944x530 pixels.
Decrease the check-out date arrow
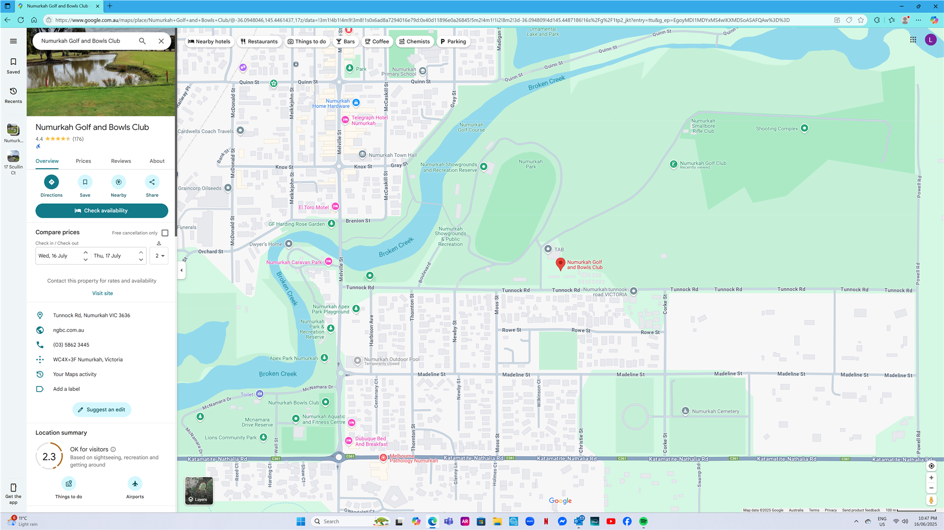click(x=141, y=260)
